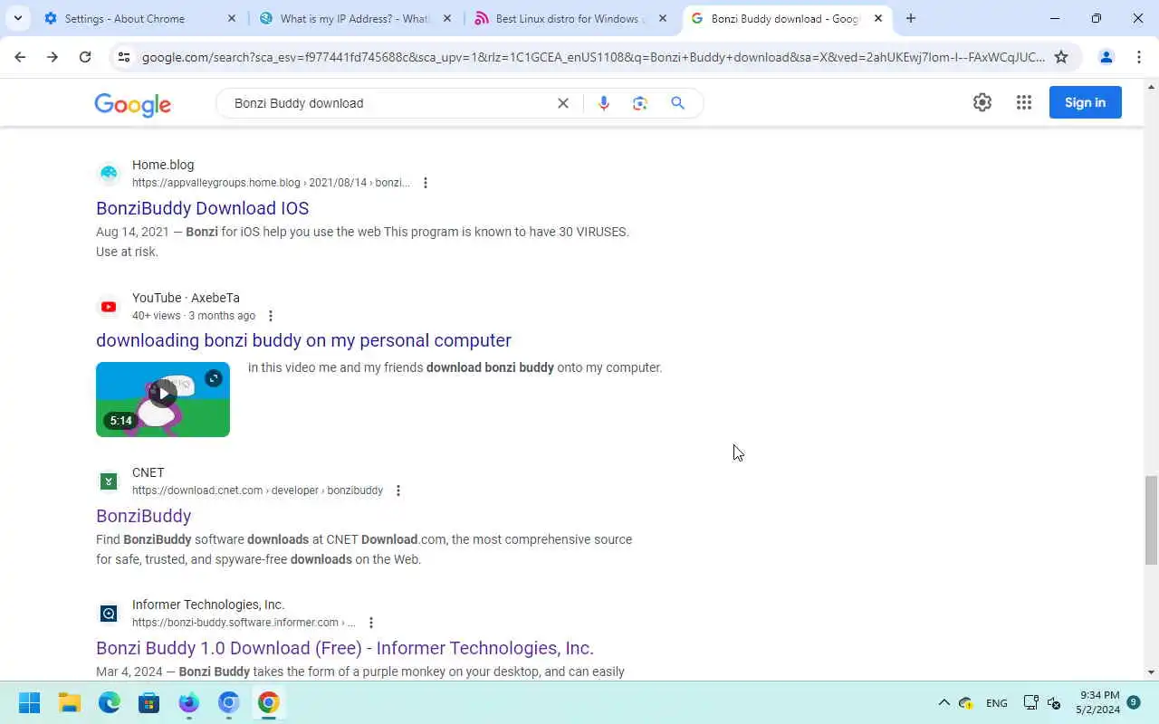This screenshot has width=1159, height=724.
Task: Switch to What is my IP Address tab
Action: [x=356, y=18]
